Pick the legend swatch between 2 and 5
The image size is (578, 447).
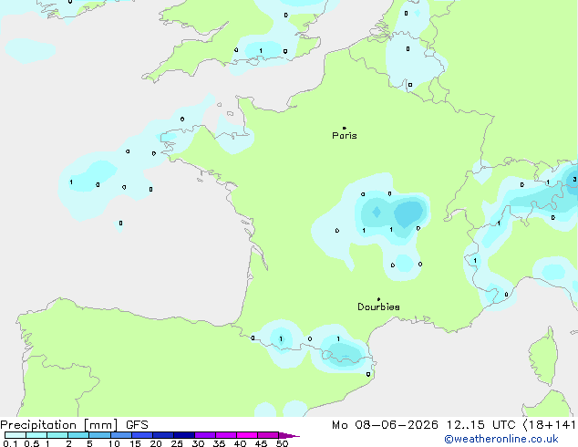pos(78,435)
